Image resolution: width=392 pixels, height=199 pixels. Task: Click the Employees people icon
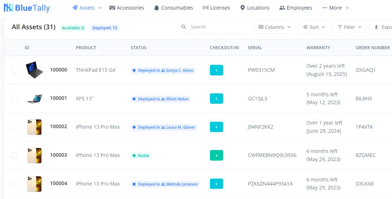click(x=282, y=8)
